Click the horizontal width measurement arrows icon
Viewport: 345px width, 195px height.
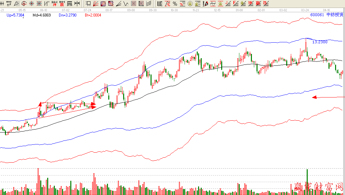[77, 4]
